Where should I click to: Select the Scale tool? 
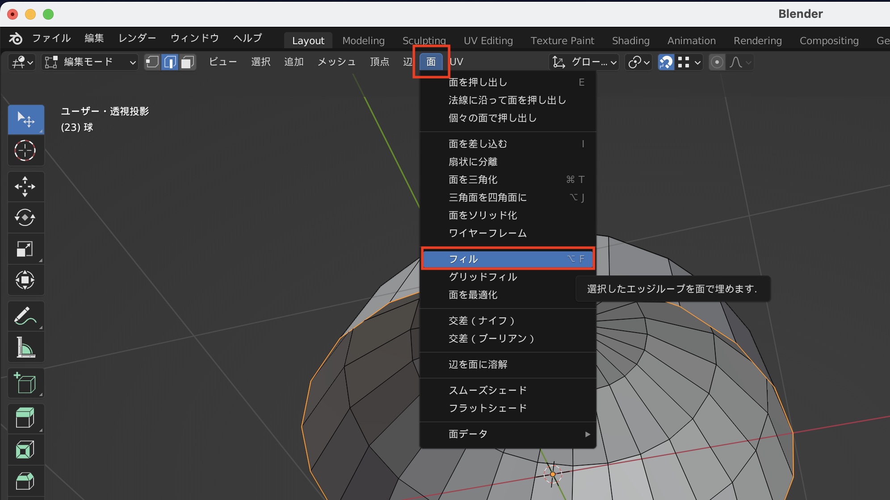coord(25,249)
